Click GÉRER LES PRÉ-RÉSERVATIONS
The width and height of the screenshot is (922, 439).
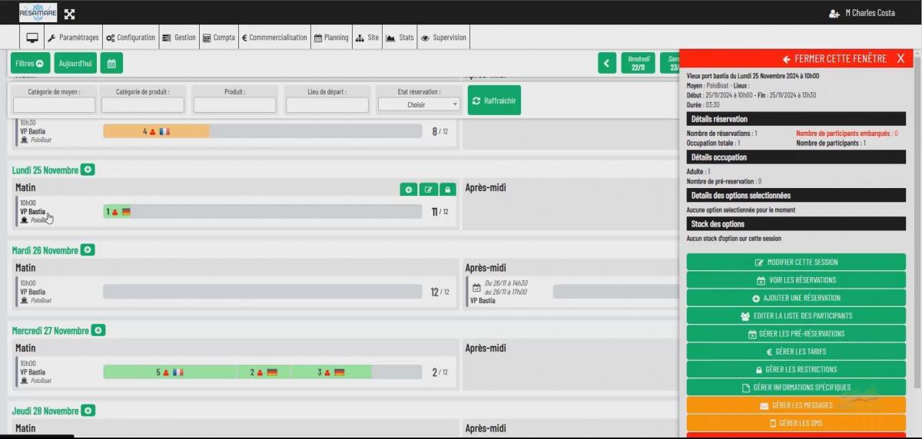pos(796,334)
